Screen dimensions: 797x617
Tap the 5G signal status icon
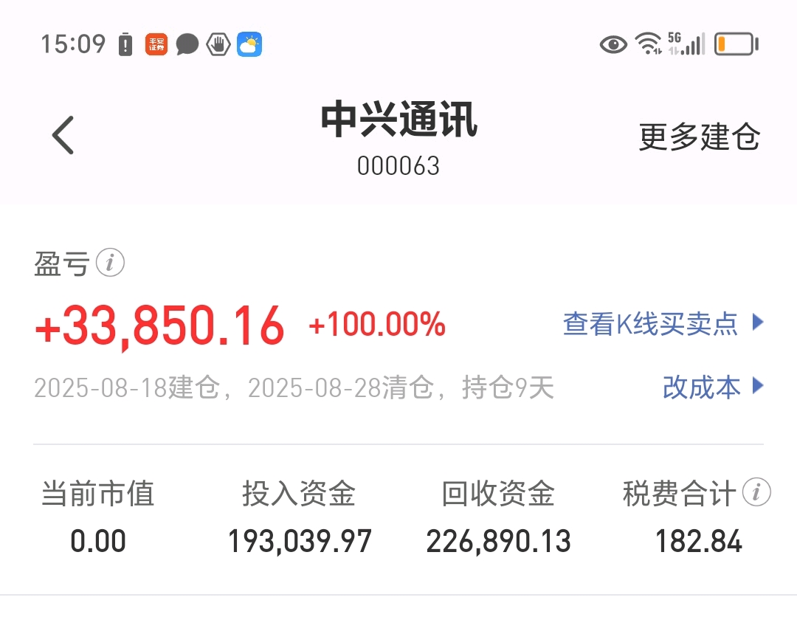(686, 44)
